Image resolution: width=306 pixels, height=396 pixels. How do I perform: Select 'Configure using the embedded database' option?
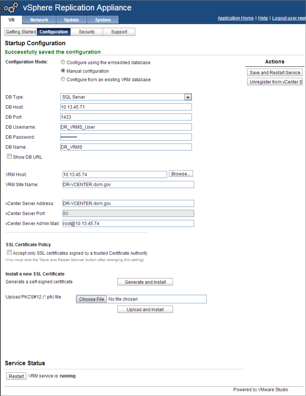pos(63,62)
